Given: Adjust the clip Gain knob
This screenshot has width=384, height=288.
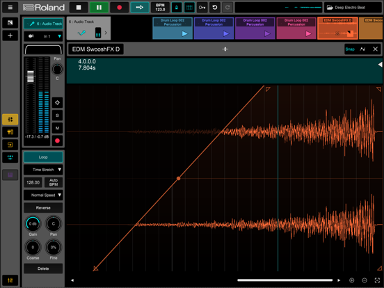Looking at the screenshot, I should (x=33, y=223).
